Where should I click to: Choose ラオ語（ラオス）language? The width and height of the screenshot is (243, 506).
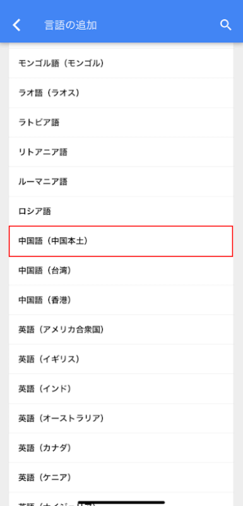pos(121,93)
